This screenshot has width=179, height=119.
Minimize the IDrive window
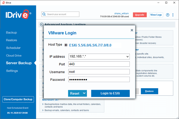tap(158, 3)
